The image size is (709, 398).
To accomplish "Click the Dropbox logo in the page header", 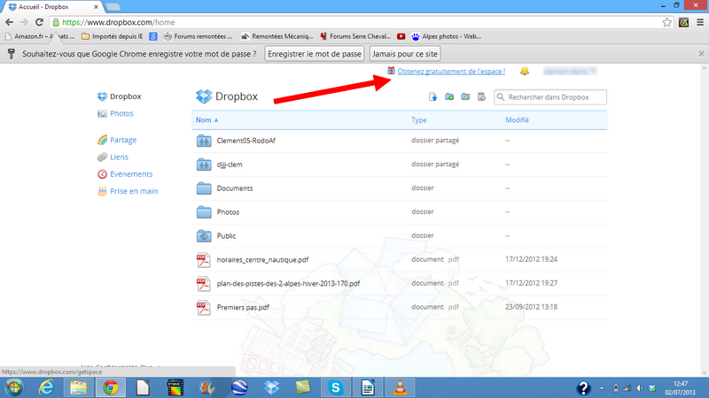I will [204, 96].
